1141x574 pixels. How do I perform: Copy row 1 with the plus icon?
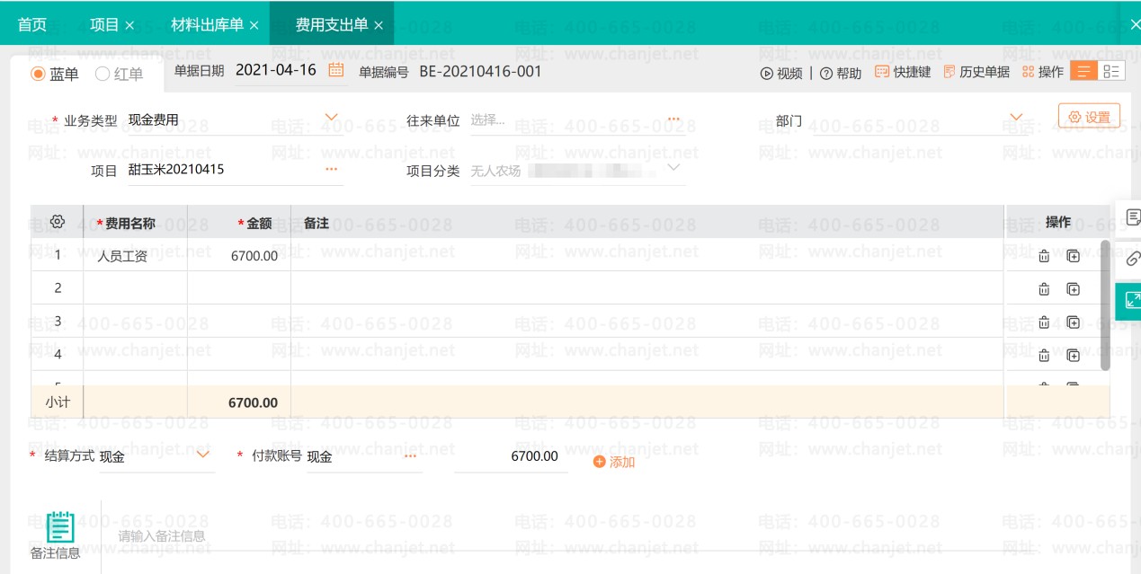tap(1073, 256)
